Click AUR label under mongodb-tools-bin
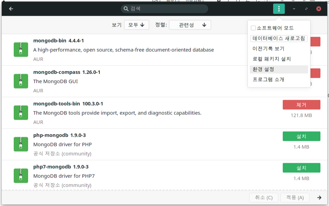This screenshot has width=329, height=206. coord(38,122)
